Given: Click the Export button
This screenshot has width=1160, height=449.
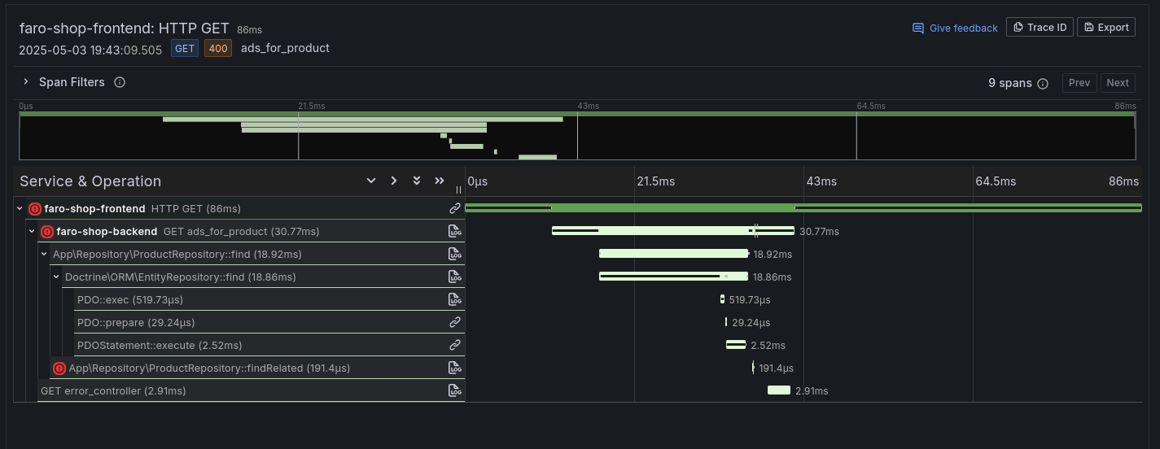Looking at the screenshot, I should coord(1106,27).
